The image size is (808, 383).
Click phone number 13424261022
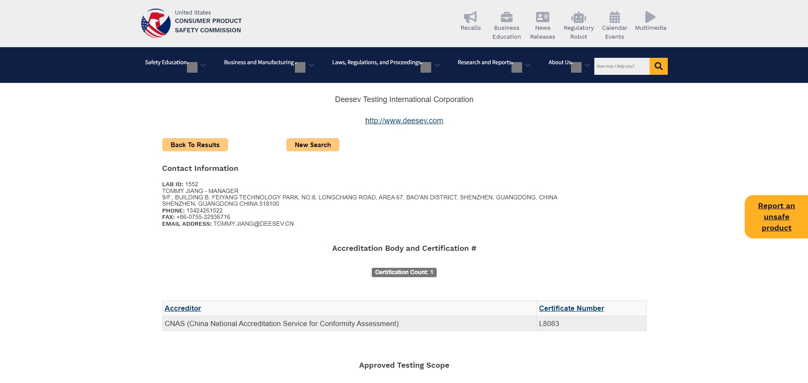point(204,211)
